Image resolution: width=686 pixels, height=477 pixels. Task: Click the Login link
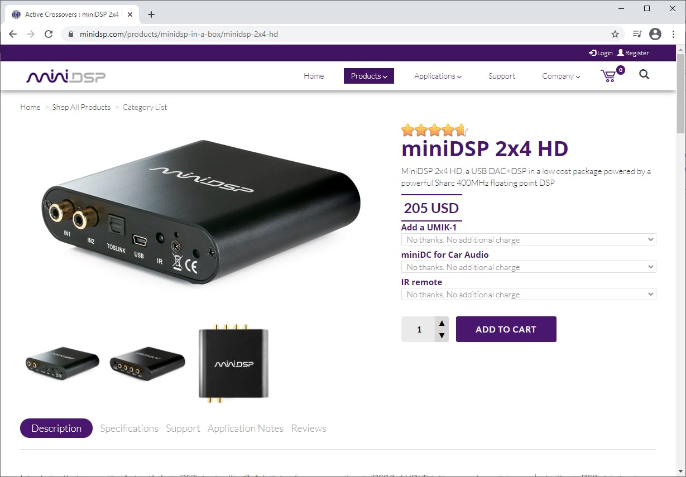tap(601, 53)
